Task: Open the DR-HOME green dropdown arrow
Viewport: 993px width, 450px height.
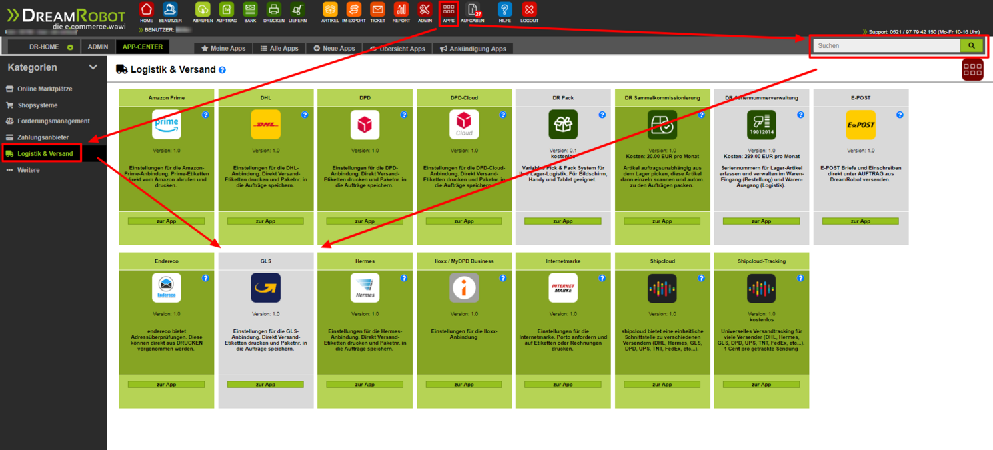Action: click(70, 47)
